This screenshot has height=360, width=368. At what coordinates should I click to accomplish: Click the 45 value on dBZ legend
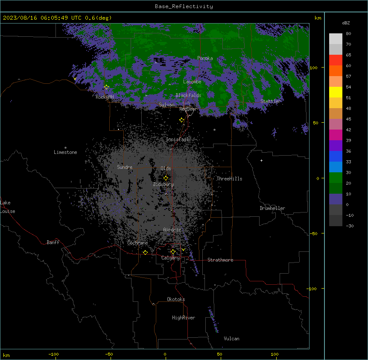coord(348,119)
